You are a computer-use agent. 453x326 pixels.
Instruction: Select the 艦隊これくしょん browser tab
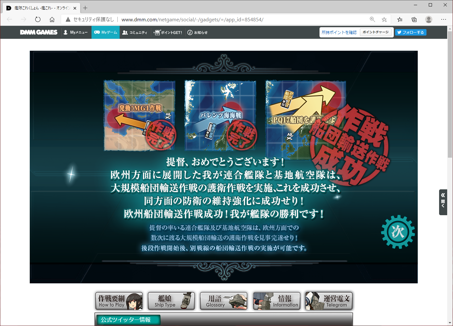tap(41, 8)
